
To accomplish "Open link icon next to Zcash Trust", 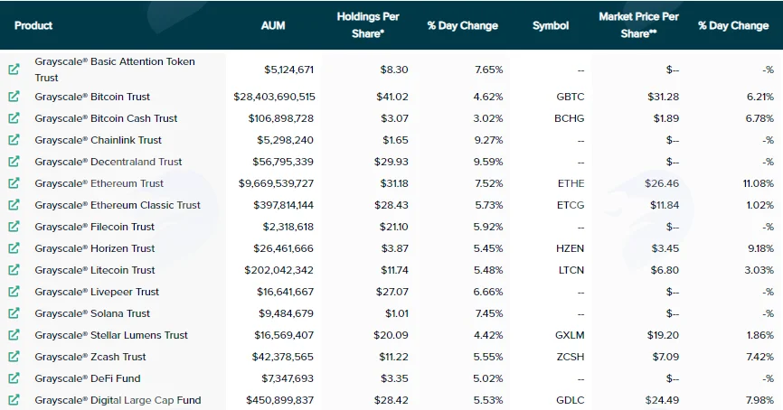I will click(x=14, y=357).
